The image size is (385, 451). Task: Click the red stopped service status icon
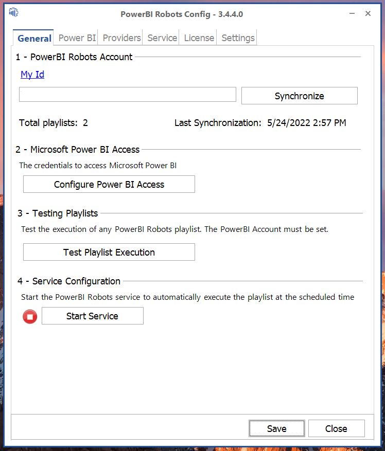tap(30, 317)
